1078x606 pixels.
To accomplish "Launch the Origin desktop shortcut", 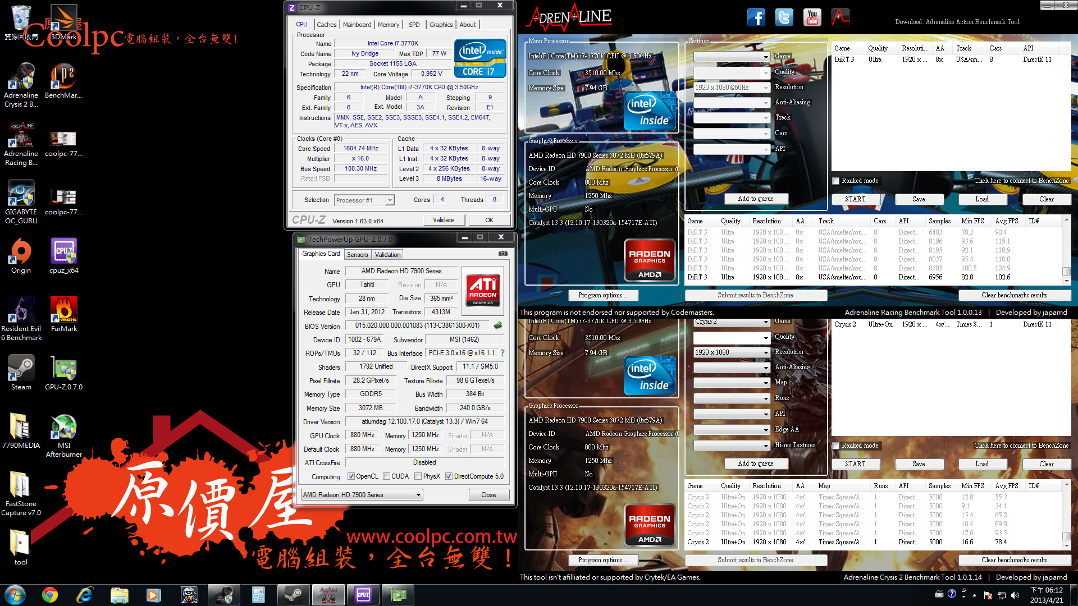I will pyautogui.click(x=21, y=256).
